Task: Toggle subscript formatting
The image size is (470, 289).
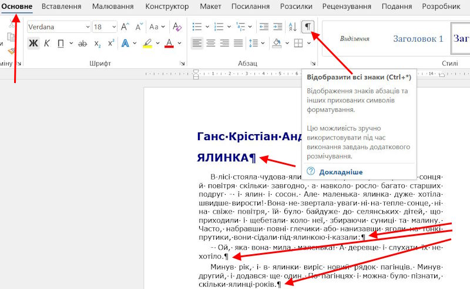Action: click(x=98, y=44)
